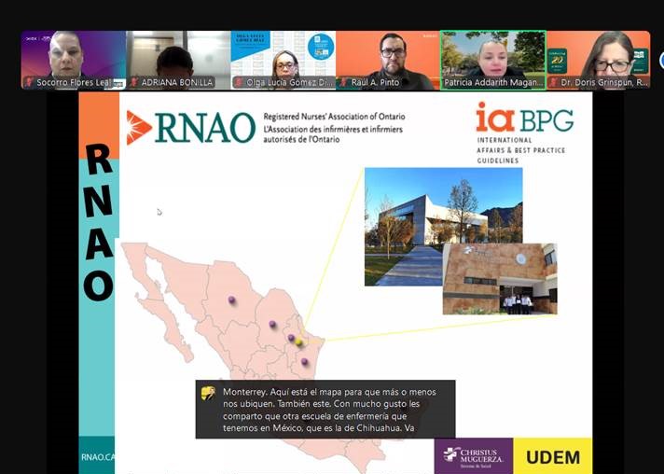
Task: Click the vertical black RNAO sidebar lettering
Action: pyautogui.click(x=99, y=222)
